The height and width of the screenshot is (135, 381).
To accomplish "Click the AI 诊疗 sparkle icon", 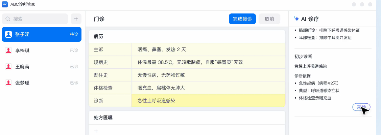I will [x=296, y=19].
